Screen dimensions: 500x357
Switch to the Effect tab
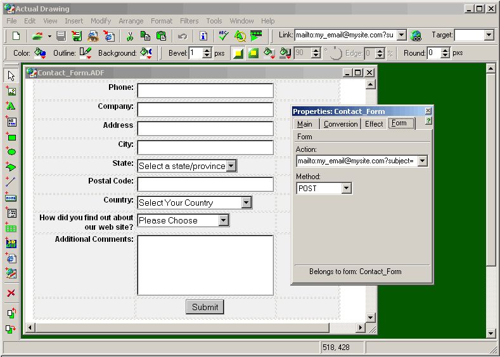(374, 124)
